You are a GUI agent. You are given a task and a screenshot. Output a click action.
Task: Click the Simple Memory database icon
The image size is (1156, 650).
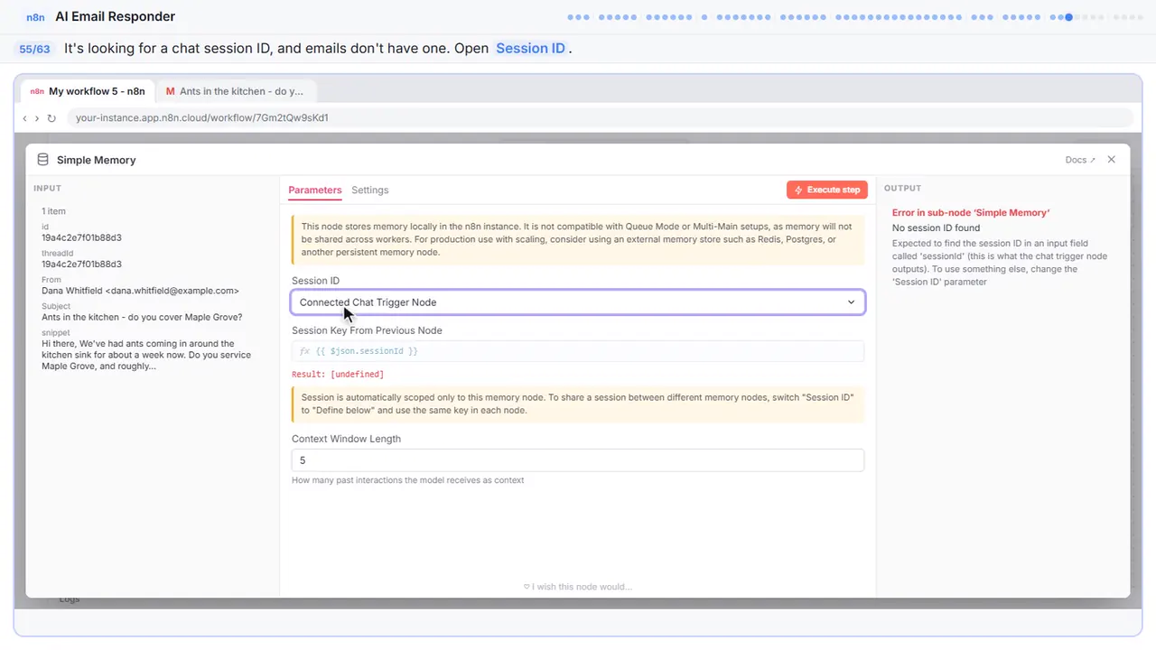(42, 160)
